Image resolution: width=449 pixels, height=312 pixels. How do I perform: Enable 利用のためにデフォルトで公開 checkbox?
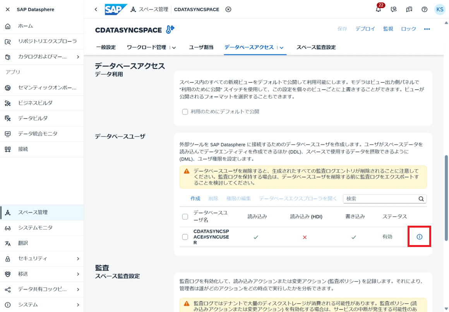185,112
